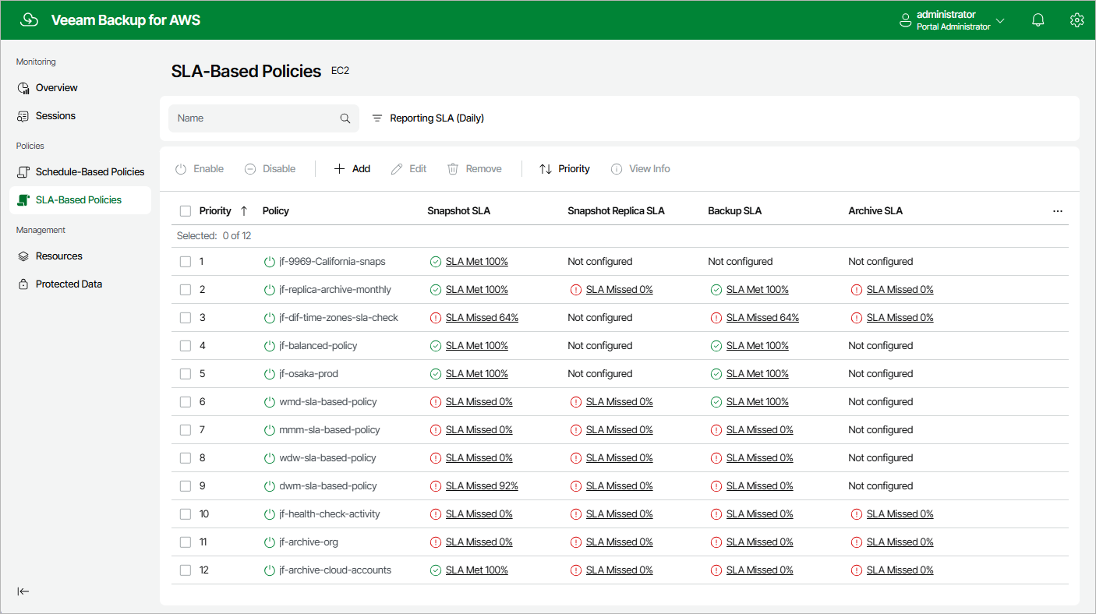The image size is (1096, 614).
Task: Check the box for jf-archive-cloud-accounts row
Action: [186, 570]
